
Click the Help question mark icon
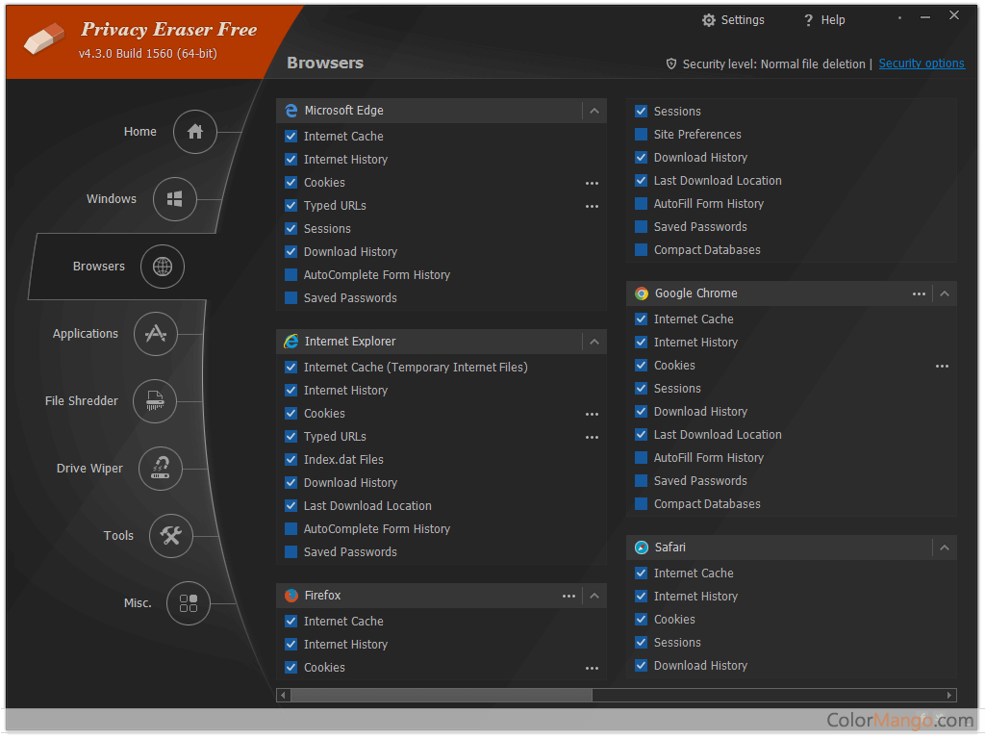click(808, 20)
